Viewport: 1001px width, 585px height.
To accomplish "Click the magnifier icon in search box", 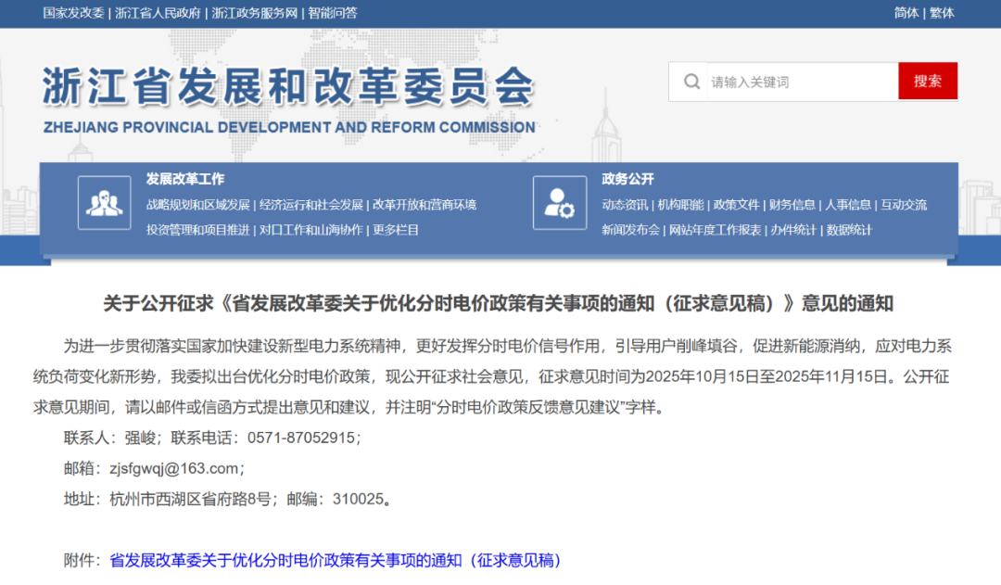I will (691, 82).
